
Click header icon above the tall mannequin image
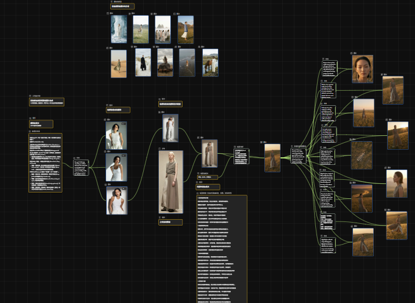click(161, 149)
